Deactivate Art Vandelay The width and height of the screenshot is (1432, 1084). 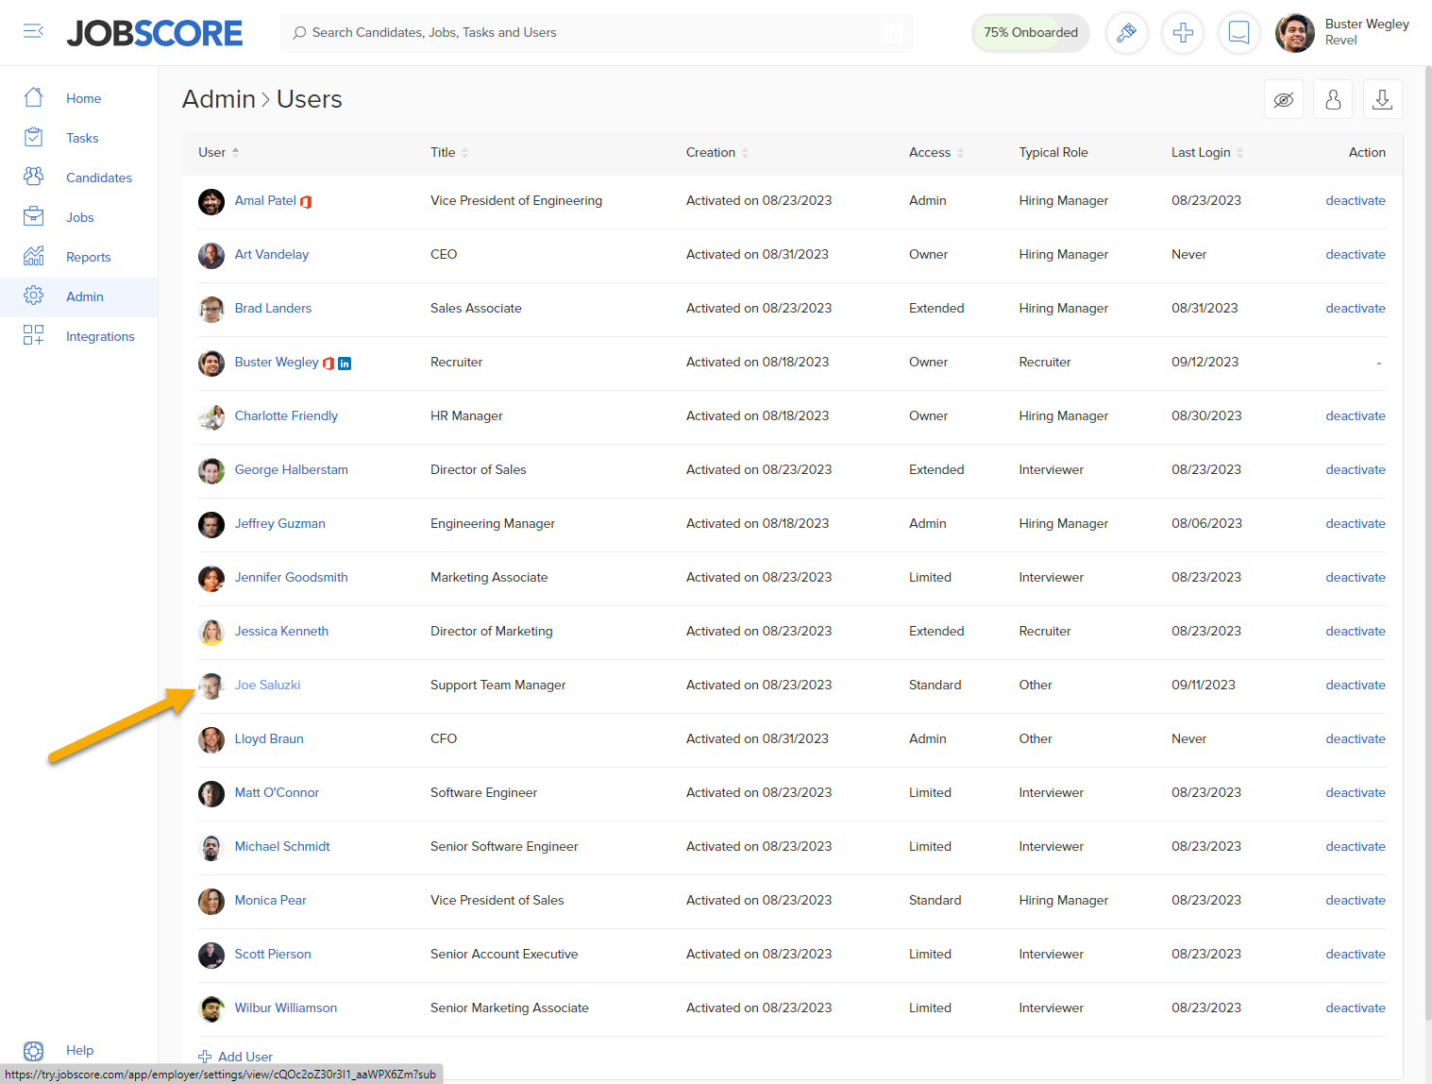pos(1356,254)
